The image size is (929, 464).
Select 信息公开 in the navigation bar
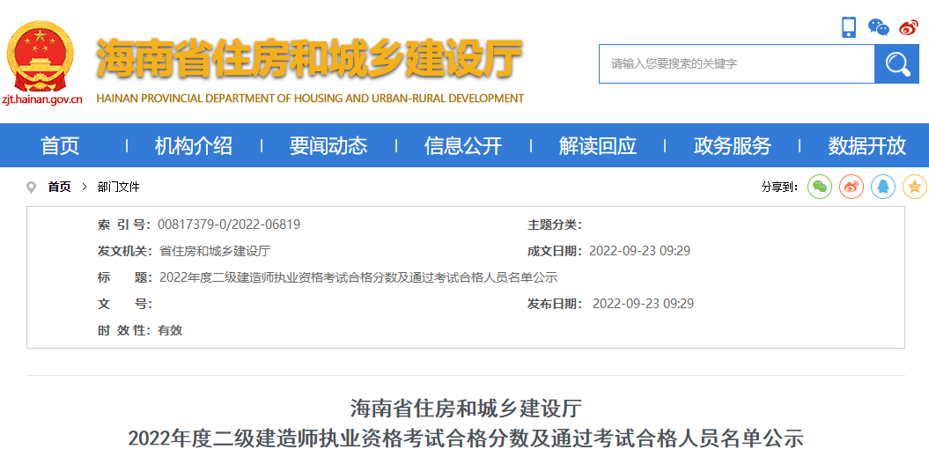click(x=463, y=146)
